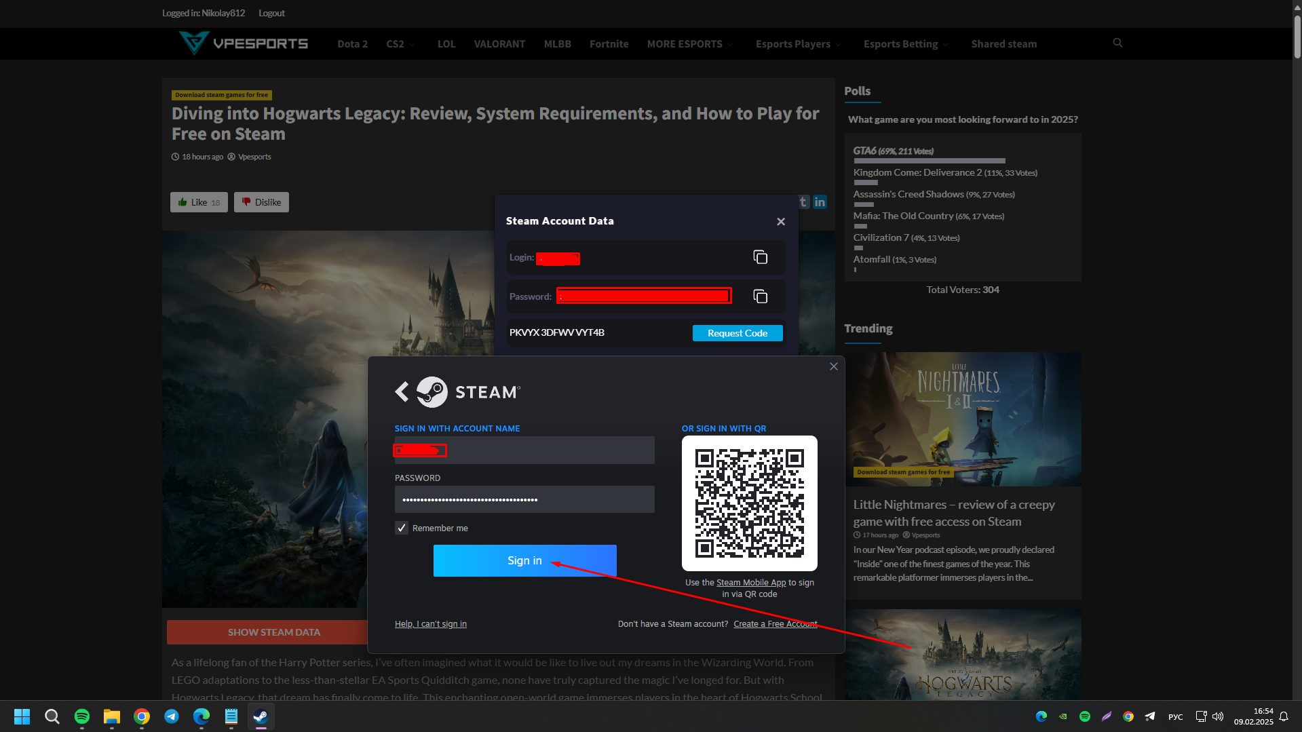Click the Sign in button
Screen dimensions: 1302x732
[525, 560]
